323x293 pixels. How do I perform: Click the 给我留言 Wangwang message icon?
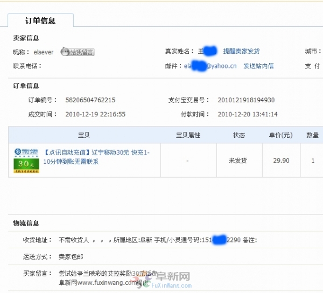pyautogui.click(x=78, y=52)
